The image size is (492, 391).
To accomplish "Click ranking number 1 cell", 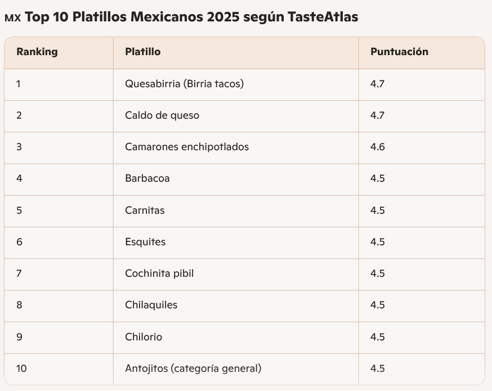I will [x=19, y=84].
